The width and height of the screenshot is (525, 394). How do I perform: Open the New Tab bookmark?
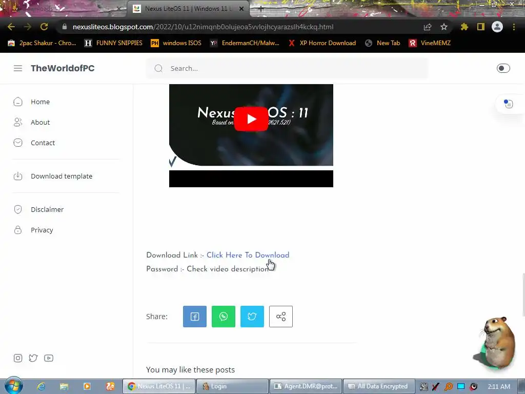click(x=382, y=43)
